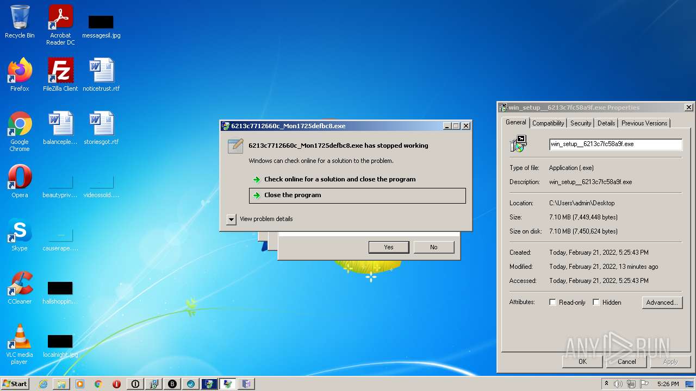Screen dimensions: 696x391
Task: Switch to the Compatibility tab
Action: (x=548, y=123)
